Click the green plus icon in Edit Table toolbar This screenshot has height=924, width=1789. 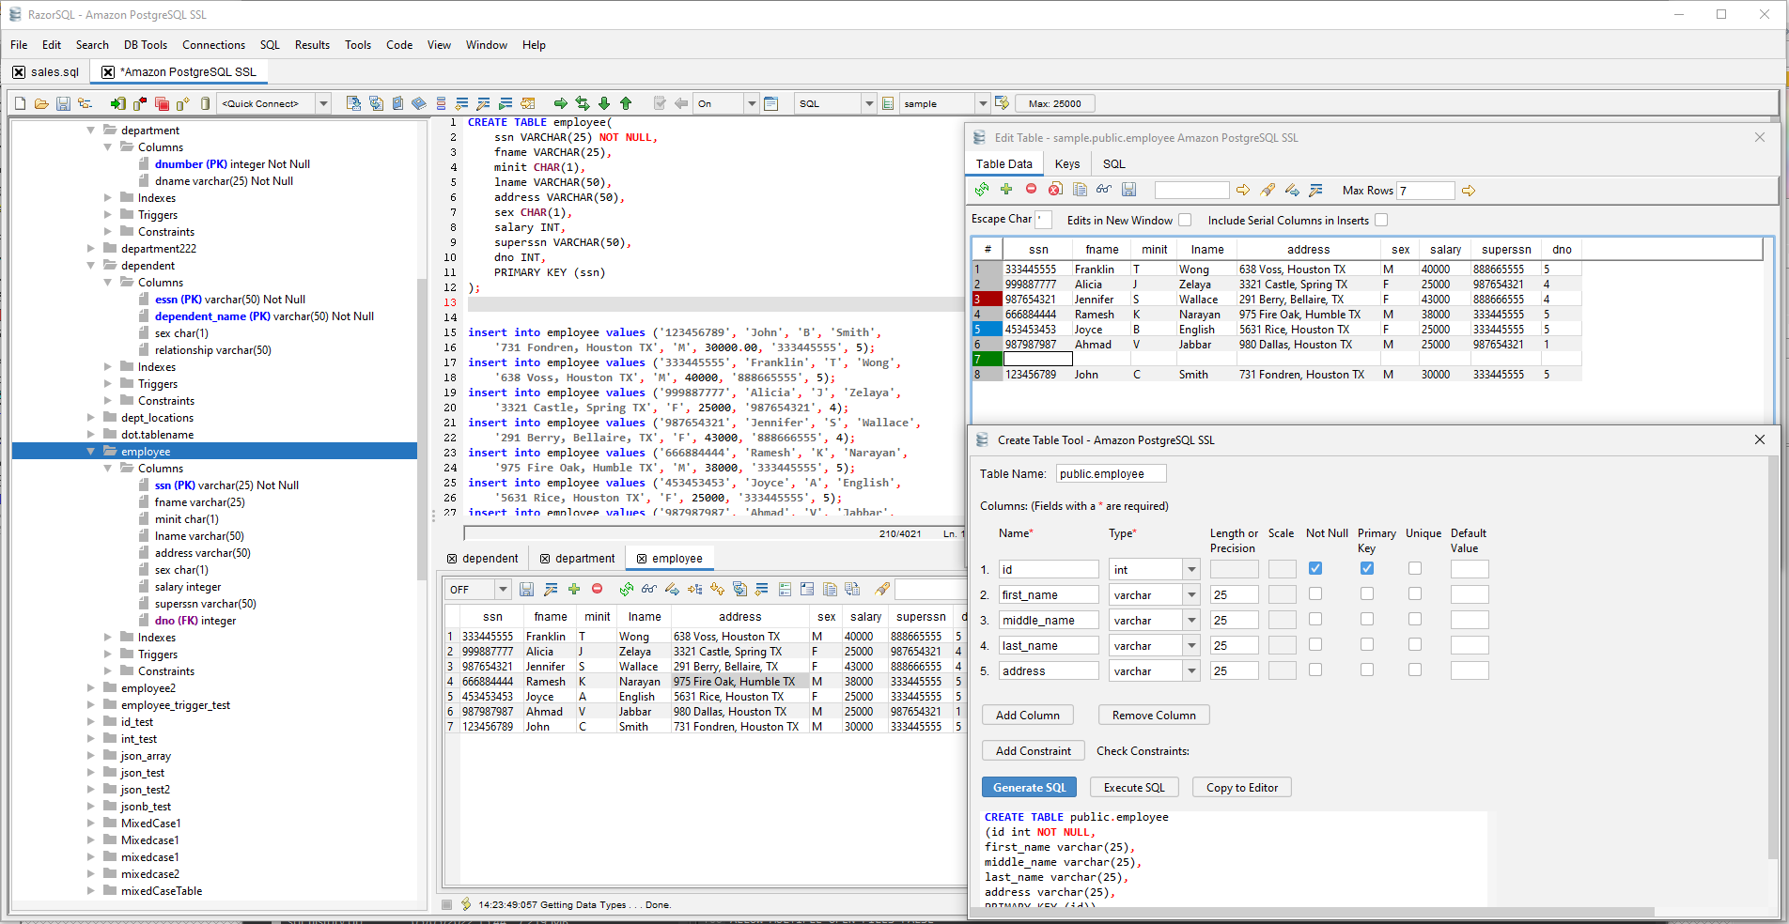[1006, 190]
